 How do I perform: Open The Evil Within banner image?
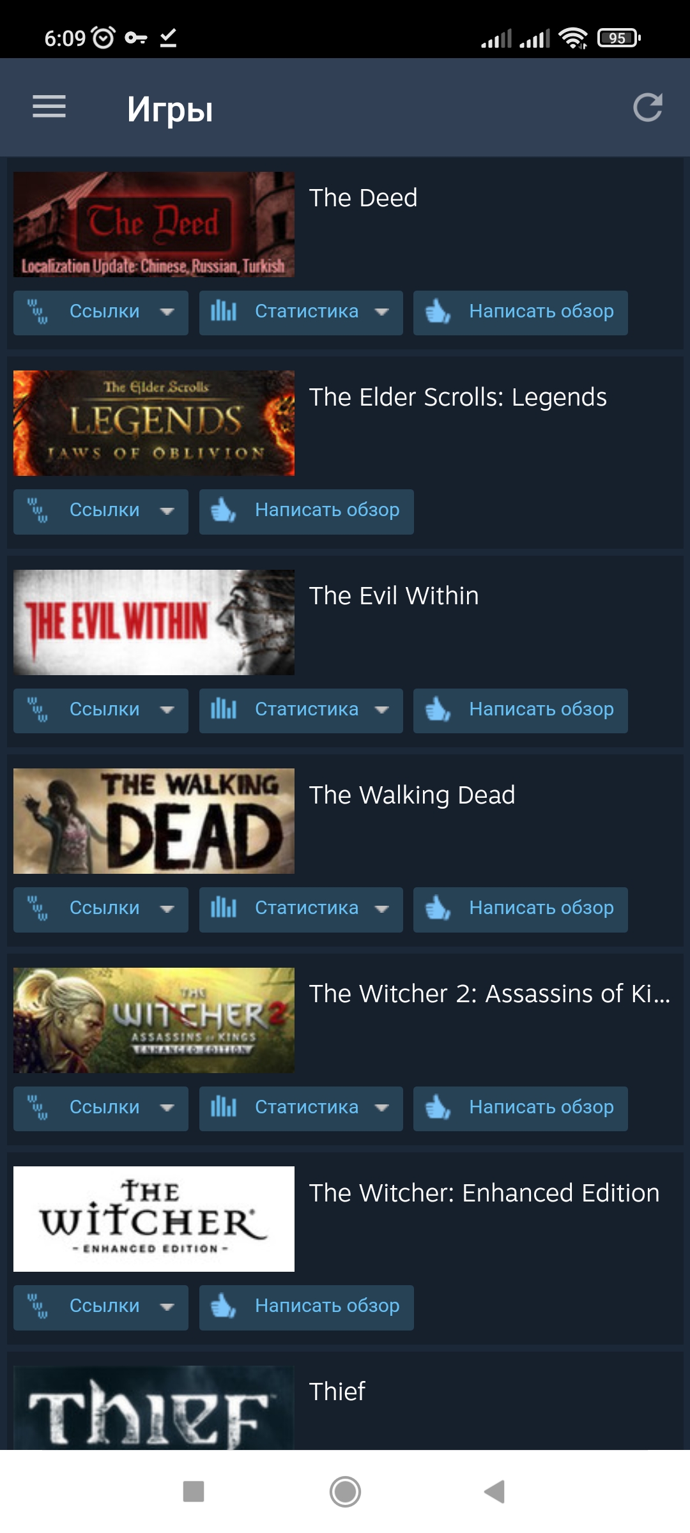click(x=154, y=622)
